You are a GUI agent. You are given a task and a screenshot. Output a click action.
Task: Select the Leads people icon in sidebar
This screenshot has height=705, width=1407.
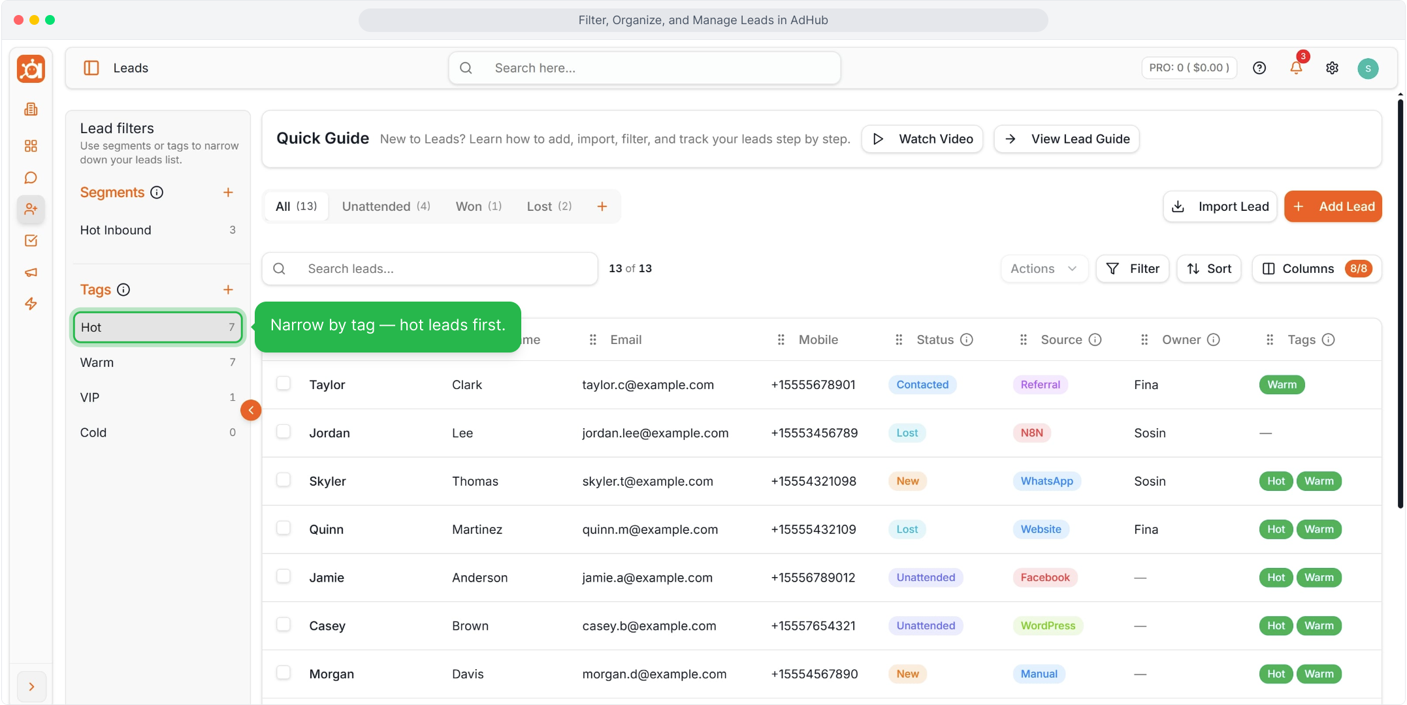(31, 209)
